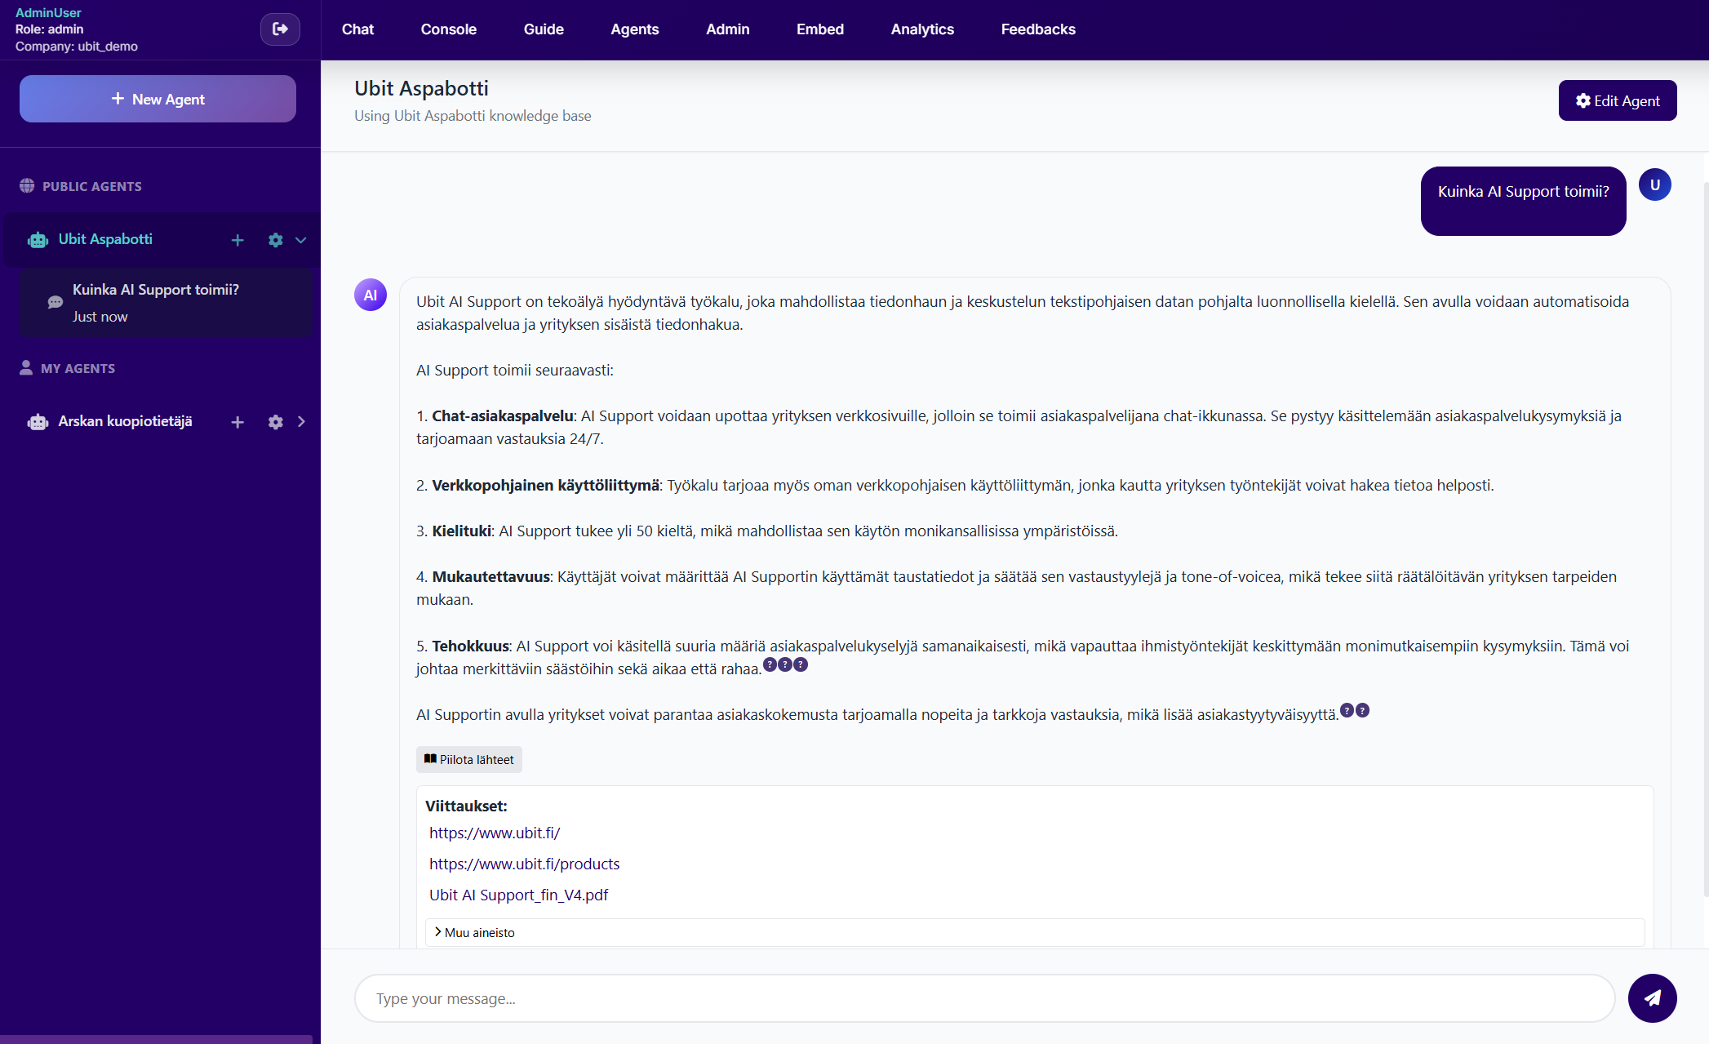Screen dimensions: 1709x1044
Task: Open settings gear for Ubit Aspabotti agent
Action: pyautogui.click(x=275, y=240)
